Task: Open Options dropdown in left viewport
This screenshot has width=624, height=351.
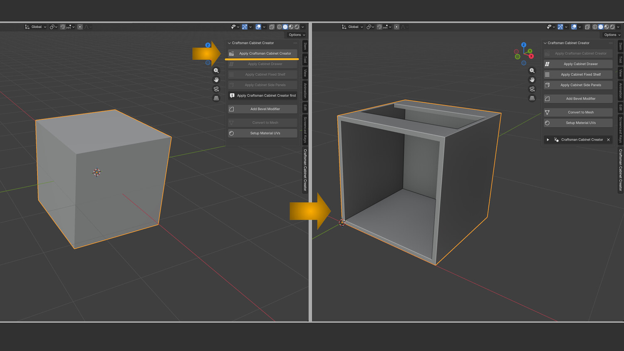Action: coord(297,35)
